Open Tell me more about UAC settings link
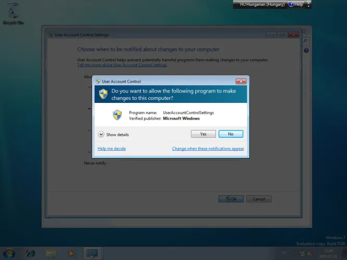Viewport: 347px width, 260px height. (x=122, y=65)
